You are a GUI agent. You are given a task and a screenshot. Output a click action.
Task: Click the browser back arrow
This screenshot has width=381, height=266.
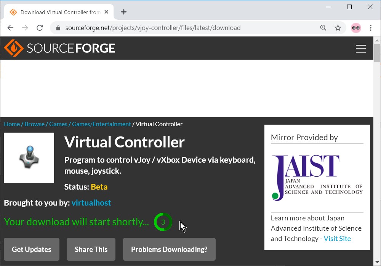coord(10,27)
